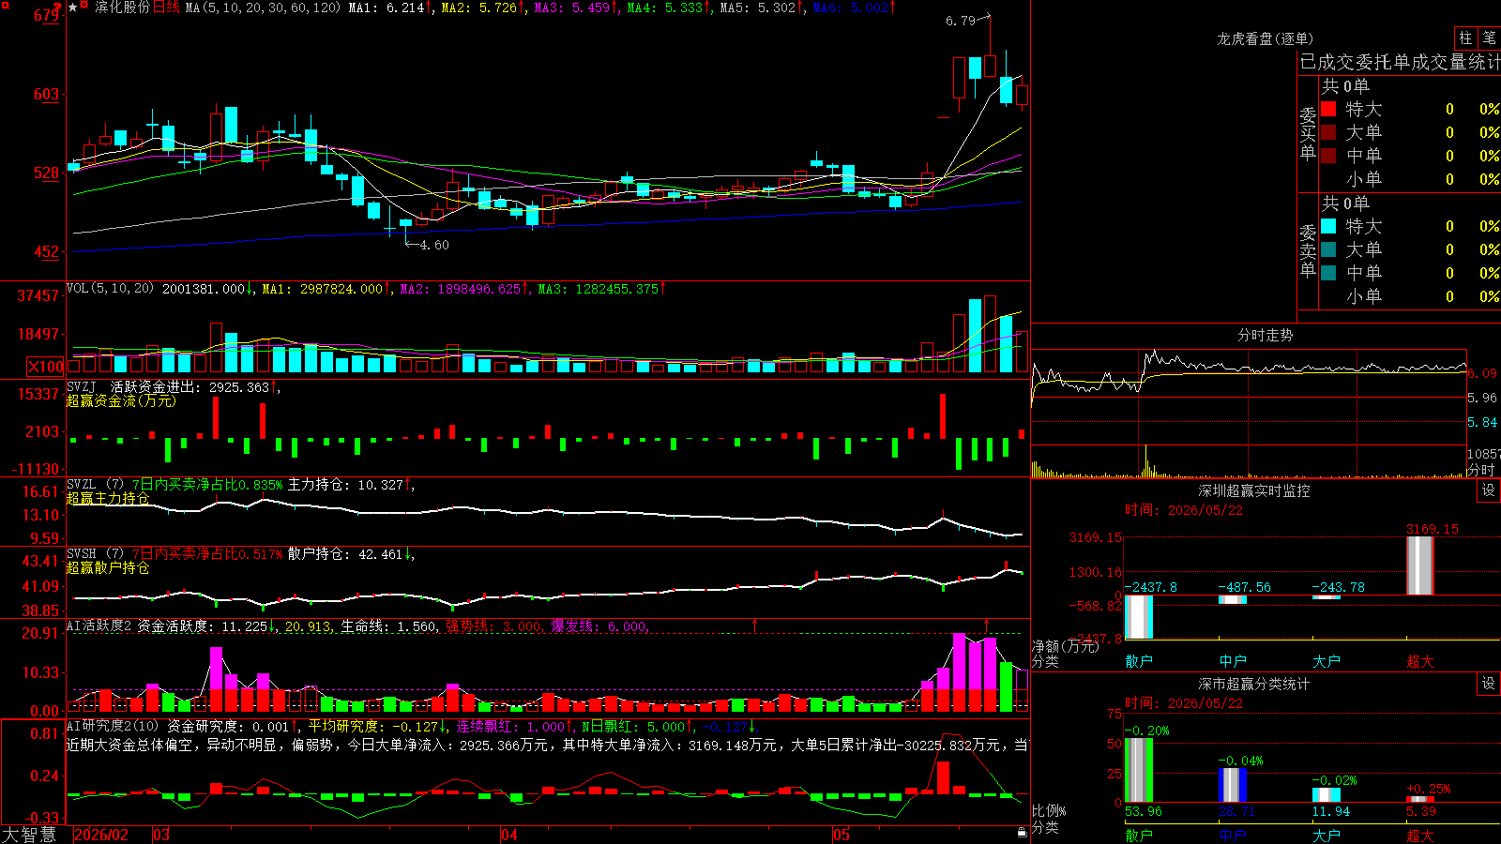
Task: Click the 龙虎看盘(逐单) panel title
Action: tap(1266, 38)
